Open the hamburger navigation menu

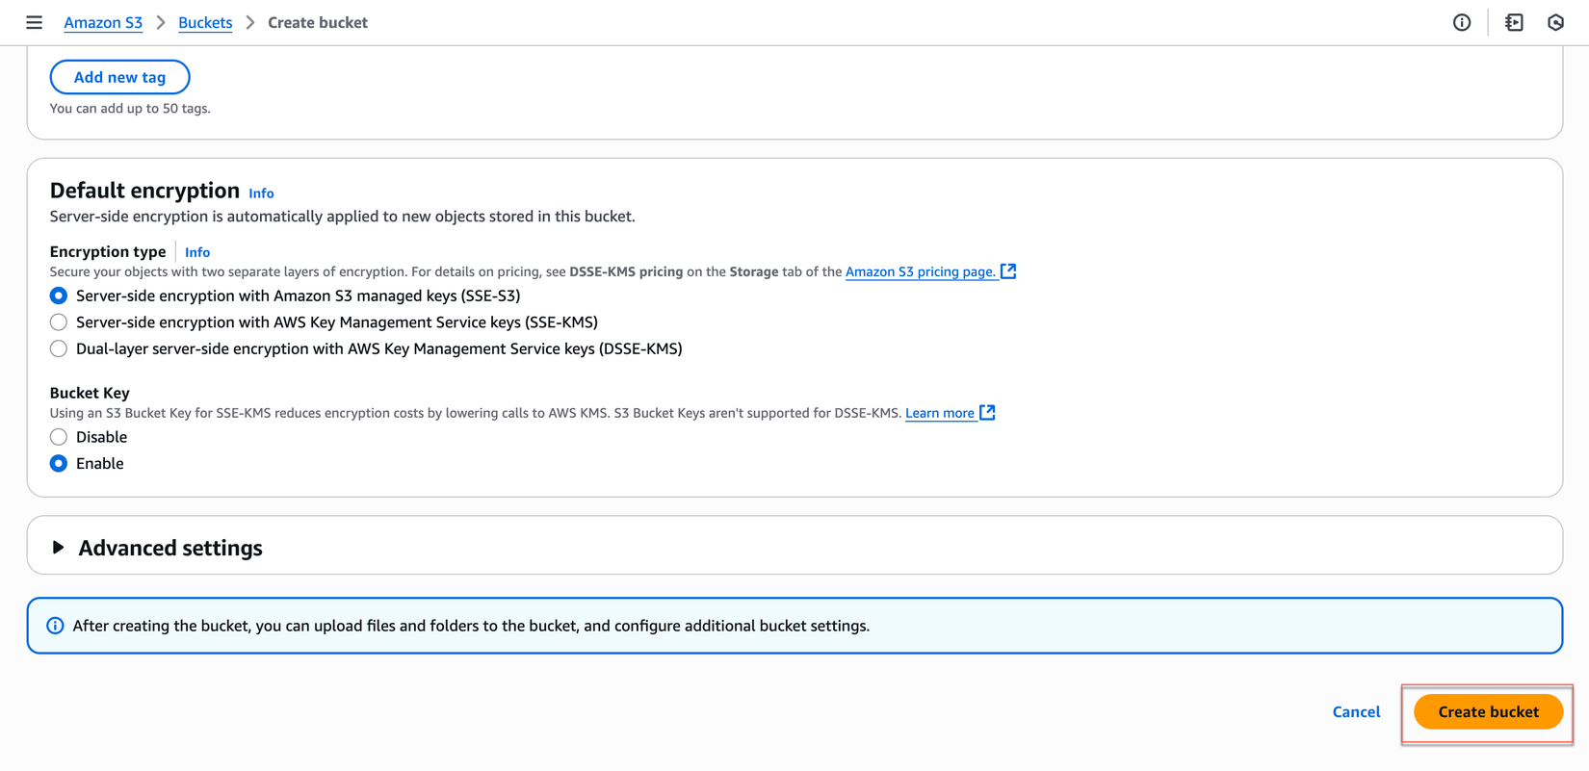(x=34, y=22)
